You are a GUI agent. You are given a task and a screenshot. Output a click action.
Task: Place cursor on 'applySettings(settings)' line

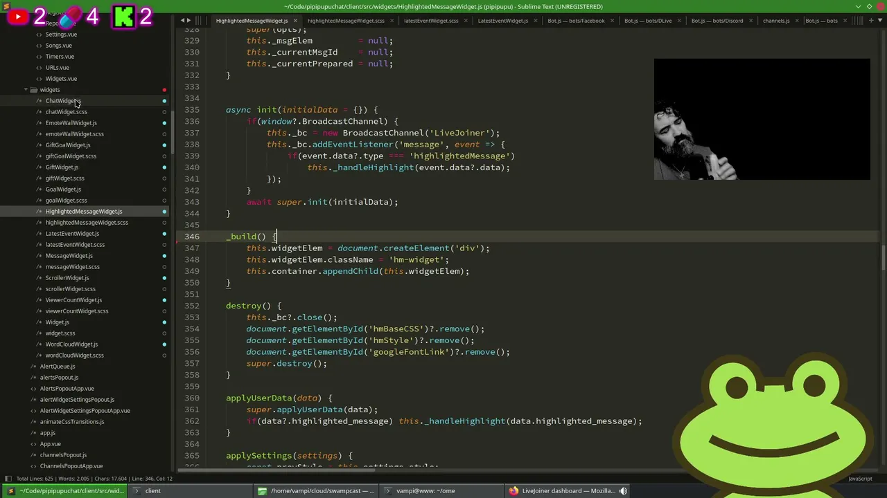[x=289, y=456]
